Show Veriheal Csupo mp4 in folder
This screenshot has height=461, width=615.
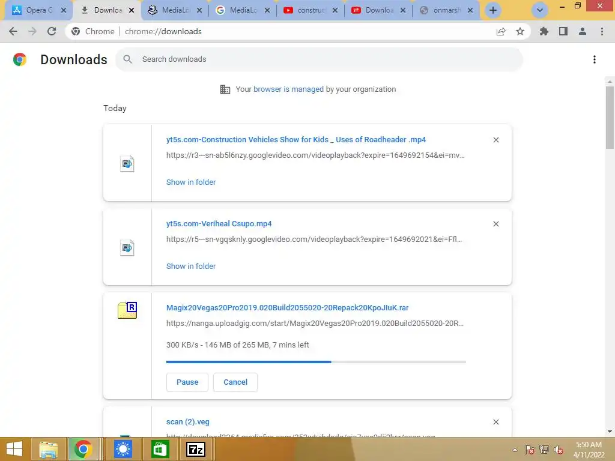coord(191,266)
